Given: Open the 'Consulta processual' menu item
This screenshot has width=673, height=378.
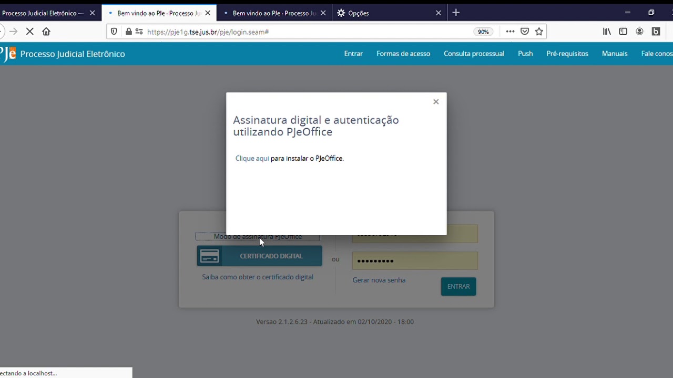Looking at the screenshot, I should click(474, 54).
